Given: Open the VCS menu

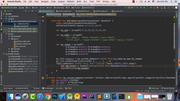Looking at the screenshot, I should click(98, 1).
